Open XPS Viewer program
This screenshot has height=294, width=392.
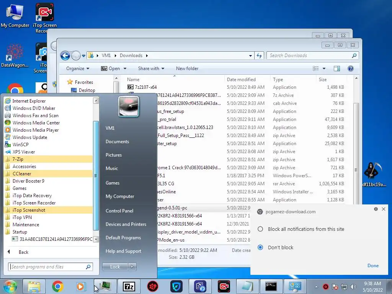[x=24, y=152]
